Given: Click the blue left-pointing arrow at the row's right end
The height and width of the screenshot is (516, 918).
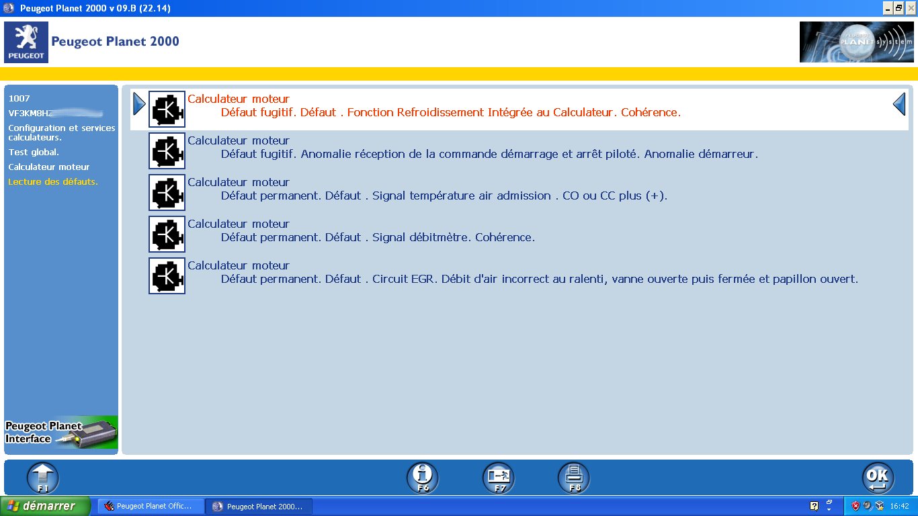Looking at the screenshot, I should pos(899,104).
